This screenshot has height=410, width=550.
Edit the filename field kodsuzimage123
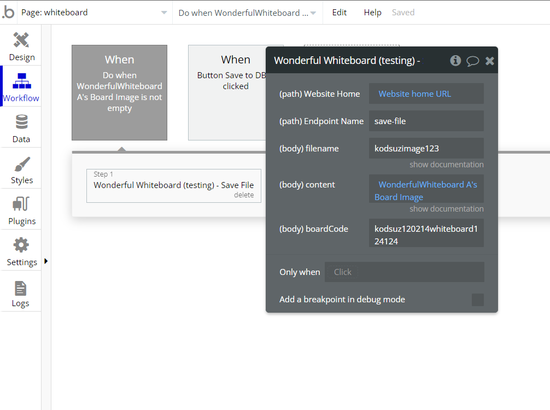tap(426, 148)
